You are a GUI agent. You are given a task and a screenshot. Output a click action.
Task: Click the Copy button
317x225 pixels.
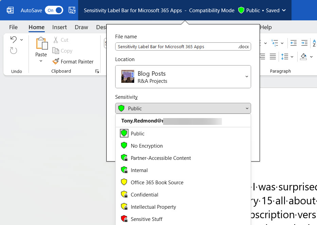coord(62,51)
